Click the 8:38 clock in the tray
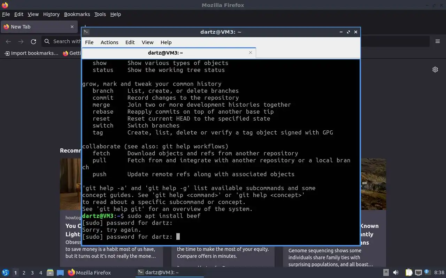The height and width of the screenshot is (278, 446). (439, 273)
